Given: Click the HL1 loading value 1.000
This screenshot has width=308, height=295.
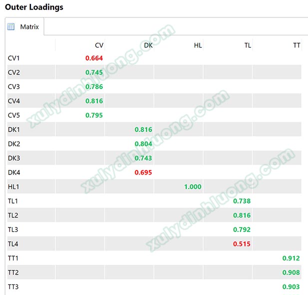Looking at the screenshot, I should point(193,186).
